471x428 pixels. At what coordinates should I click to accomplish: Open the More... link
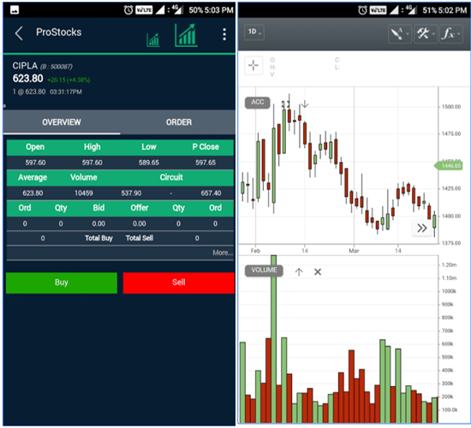pyautogui.click(x=223, y=253)
